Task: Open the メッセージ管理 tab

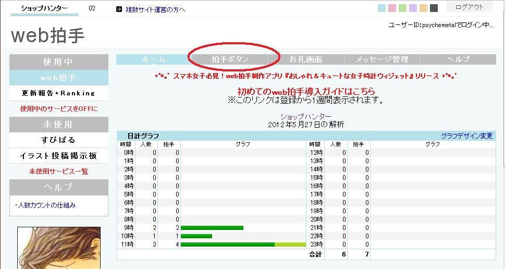Action: [382, 59]
